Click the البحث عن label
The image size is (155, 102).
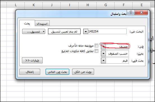tap(136, 32)
